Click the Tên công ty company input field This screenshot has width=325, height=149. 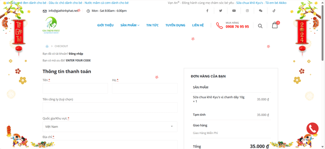(x=110, y=107)
